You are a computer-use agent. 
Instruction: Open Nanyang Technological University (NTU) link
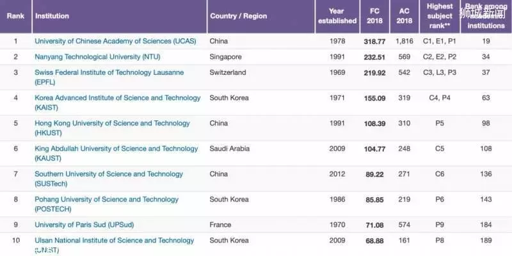click(97, 57)
